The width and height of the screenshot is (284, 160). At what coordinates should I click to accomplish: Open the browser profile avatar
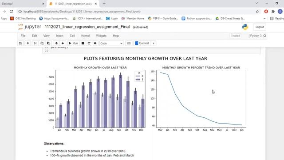[x=280, y=12]
